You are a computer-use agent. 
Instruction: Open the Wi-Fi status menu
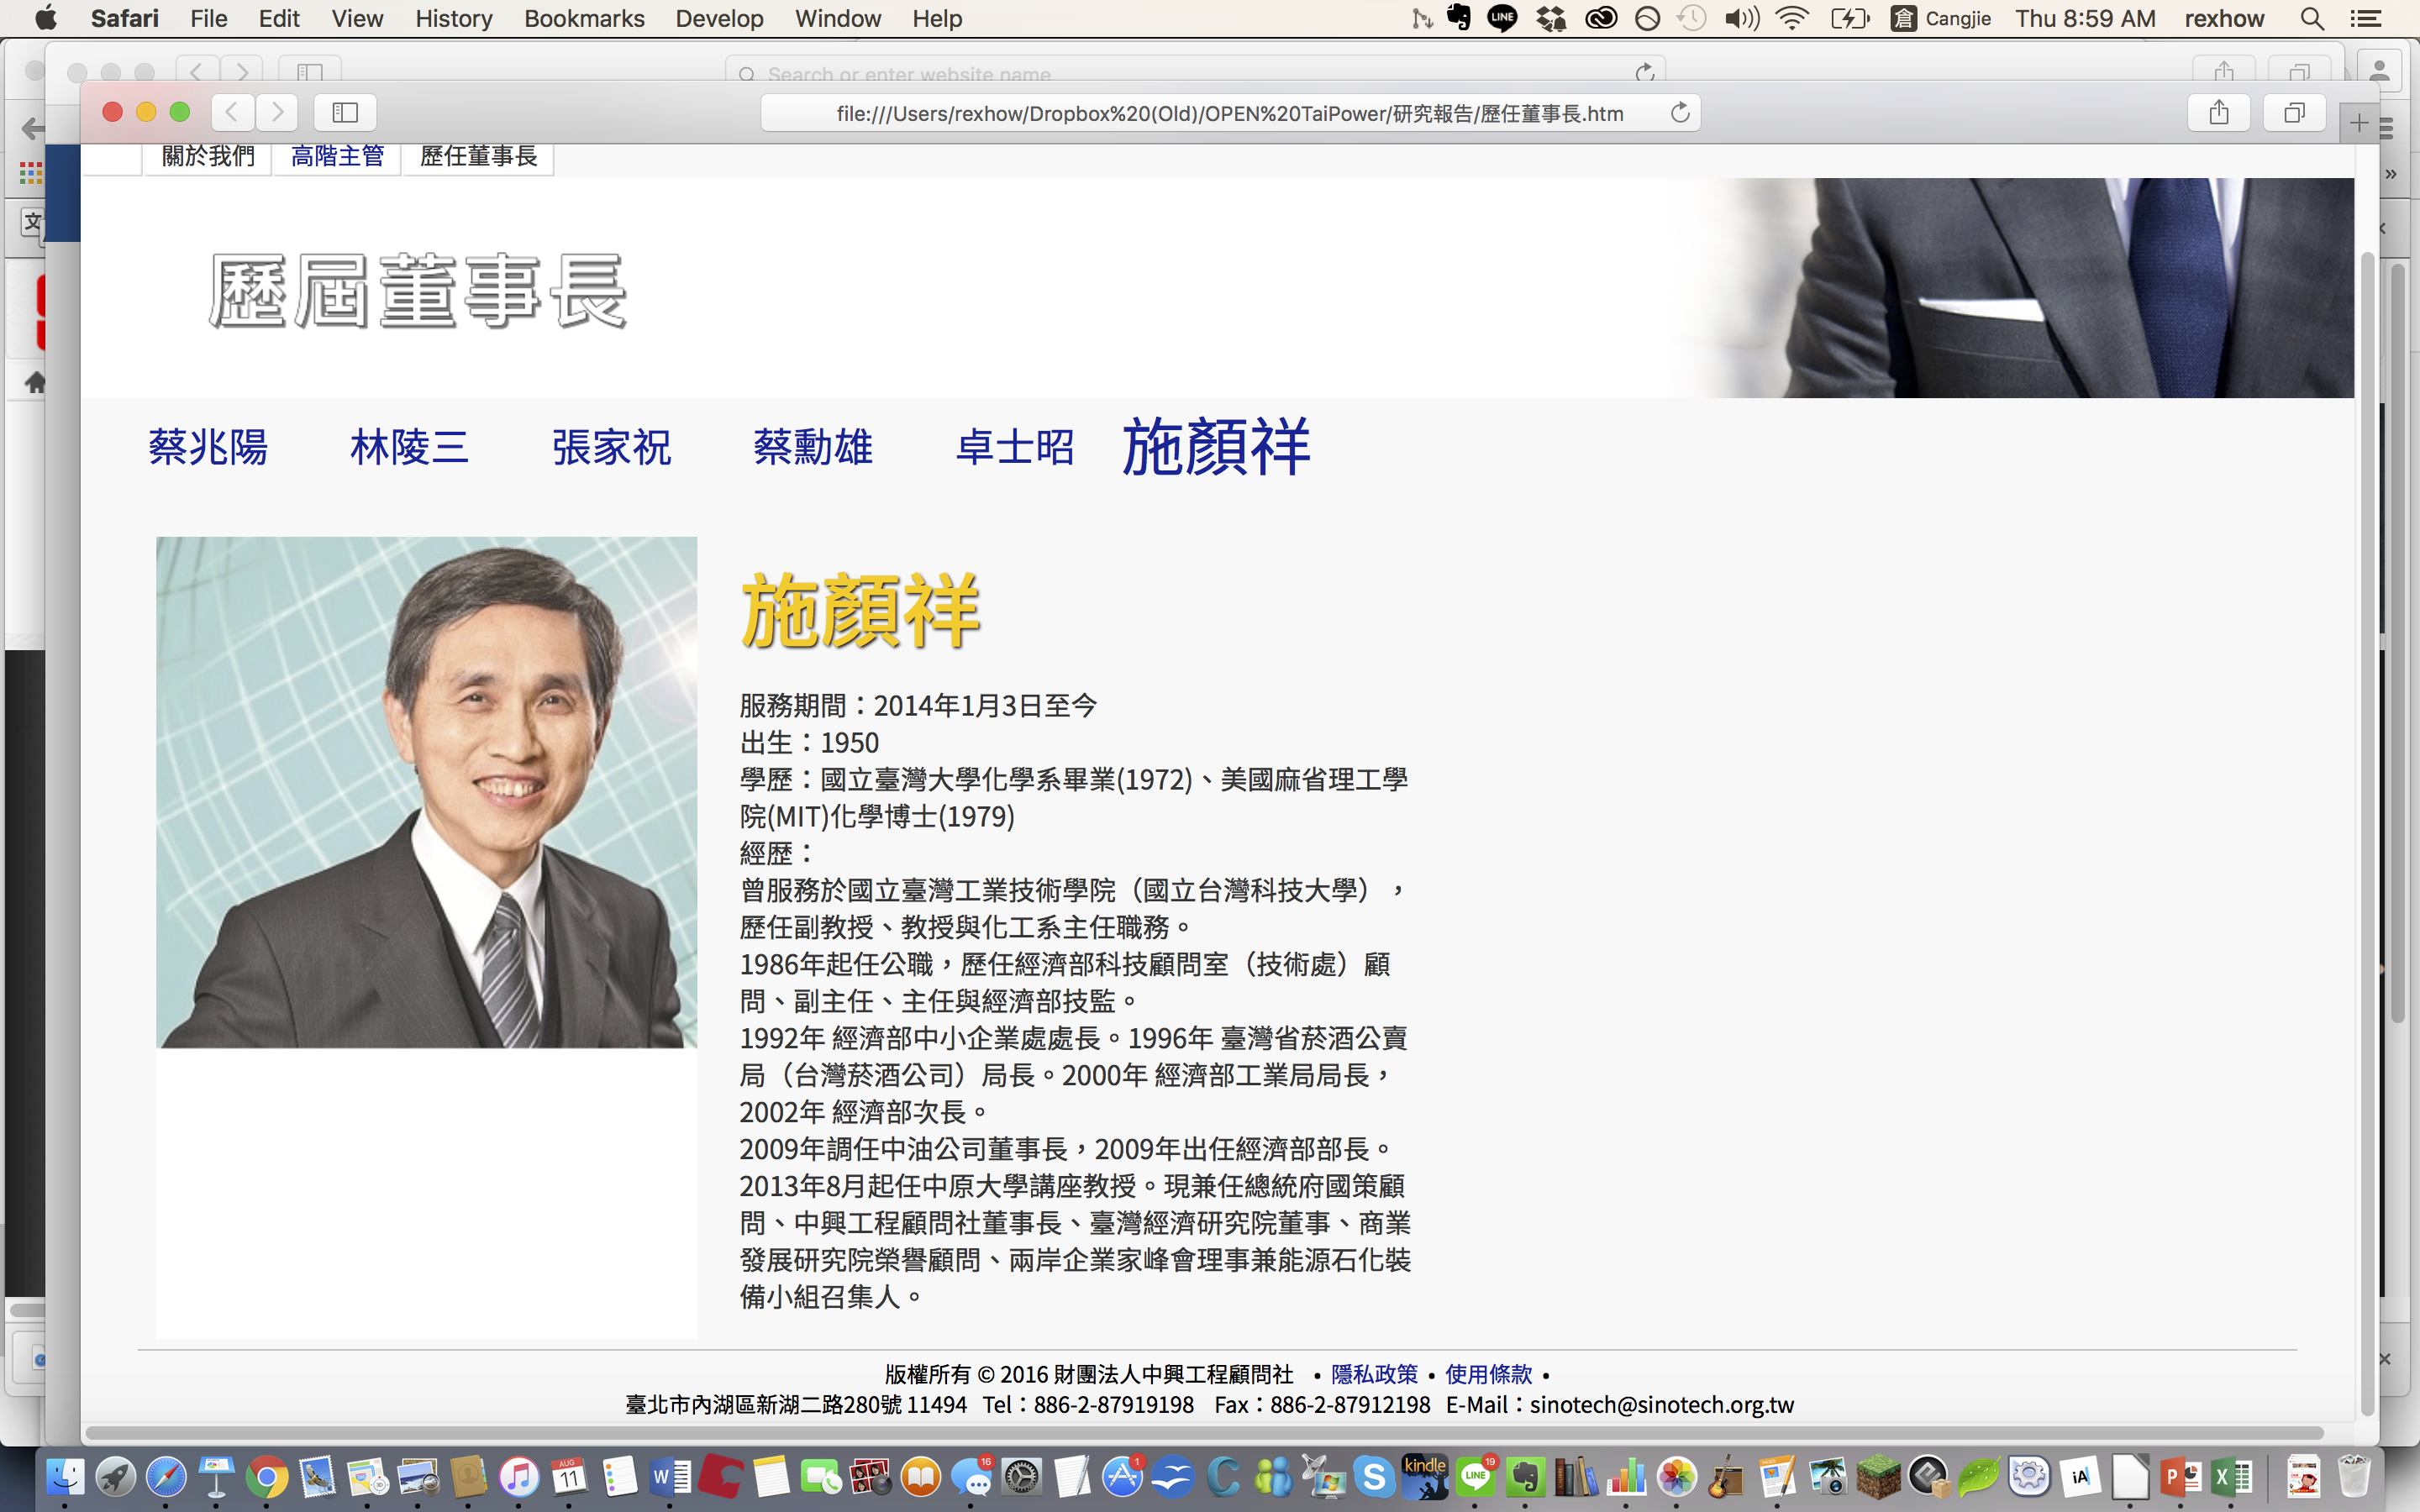click(1793, 18)
